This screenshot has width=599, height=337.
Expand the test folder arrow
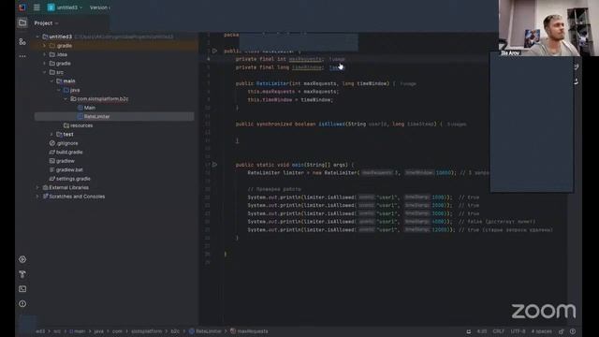click(51, 135)
